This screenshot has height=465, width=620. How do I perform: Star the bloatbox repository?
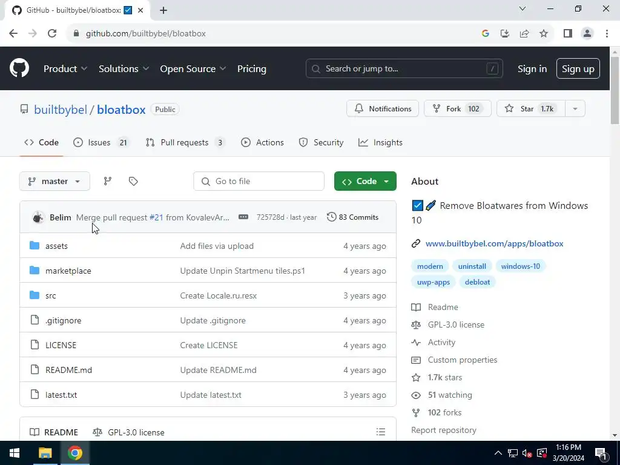pyautogui.click(x=531, y=109)
